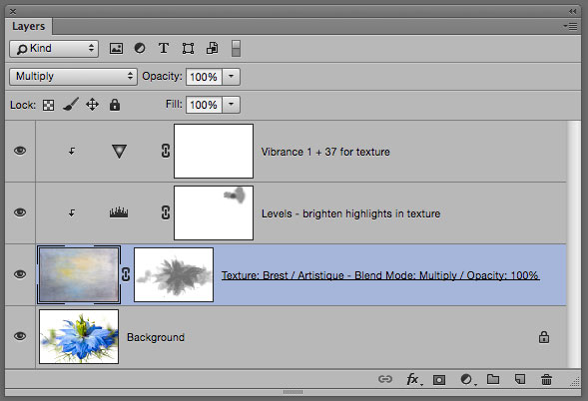588x401 pixels.
Task: Switch to the Layers tab
Action: tap(29, 26)
